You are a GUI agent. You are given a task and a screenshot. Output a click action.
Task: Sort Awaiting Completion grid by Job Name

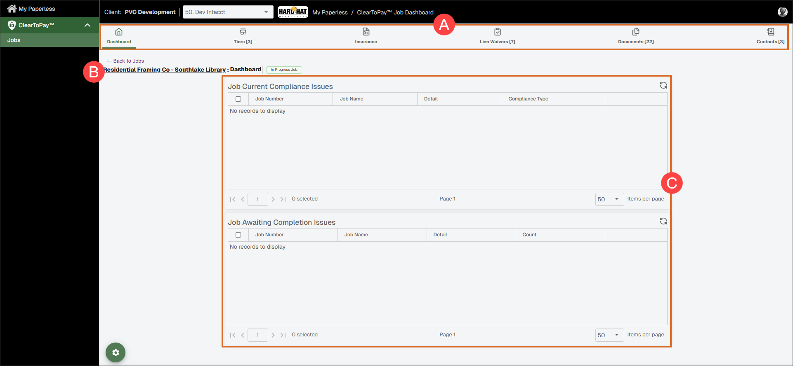[382, 235]
